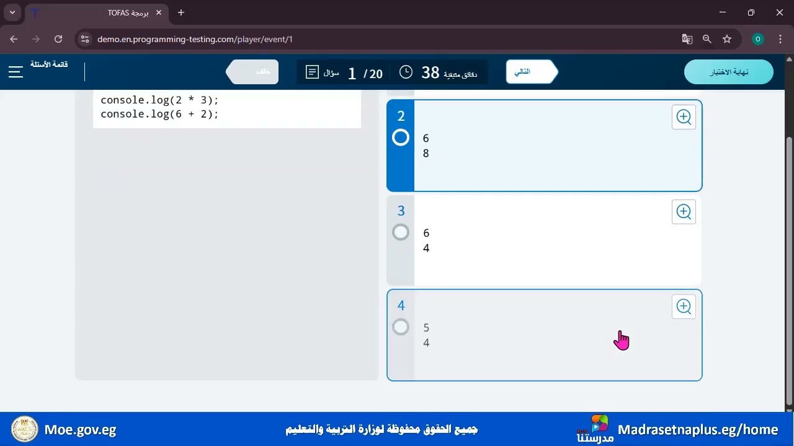Open the hamburger question list menu

click(x=16, y=72)
